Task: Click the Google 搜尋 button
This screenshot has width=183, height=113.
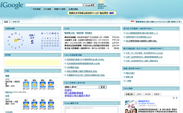Action: (90, 5)
